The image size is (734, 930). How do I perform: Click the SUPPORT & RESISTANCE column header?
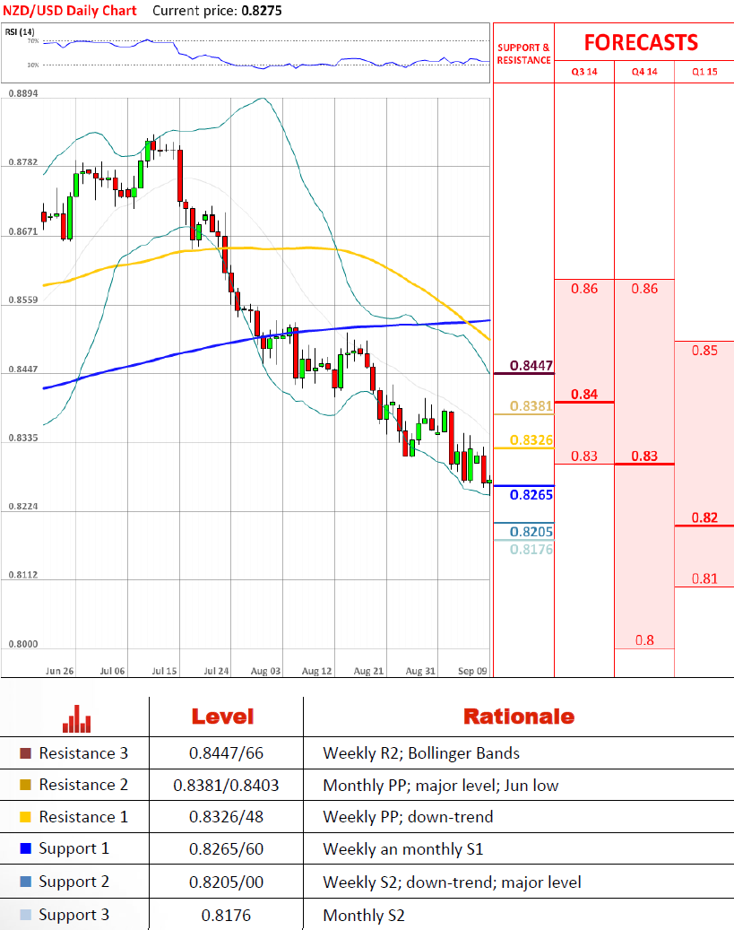524,54
